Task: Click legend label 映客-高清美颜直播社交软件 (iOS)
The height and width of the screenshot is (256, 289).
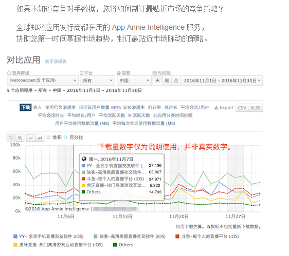Action: tap(132, 237)
